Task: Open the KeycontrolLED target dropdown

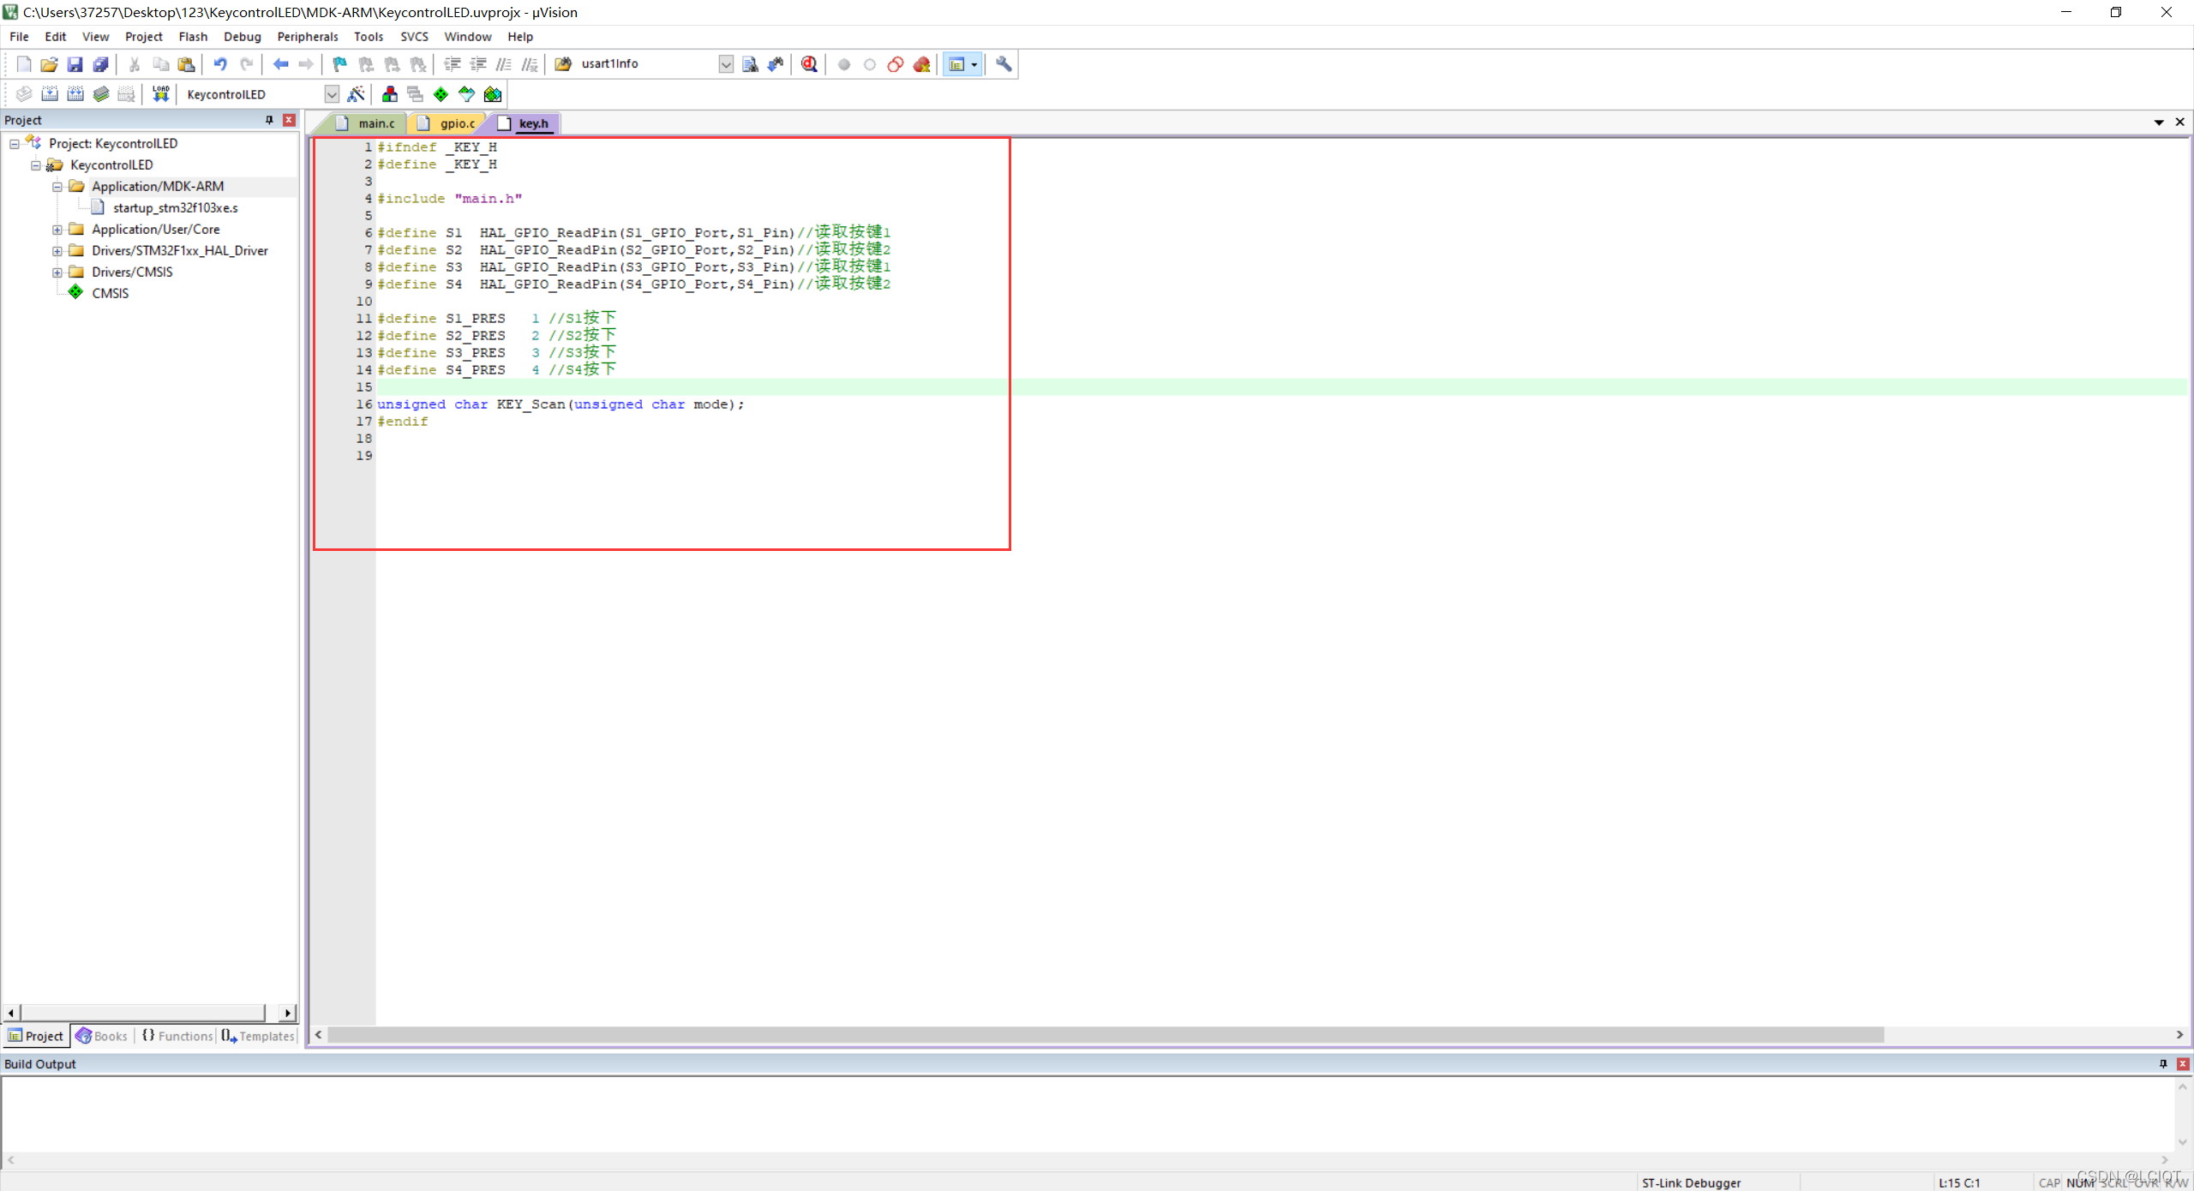Action: [x=332, y=94]
